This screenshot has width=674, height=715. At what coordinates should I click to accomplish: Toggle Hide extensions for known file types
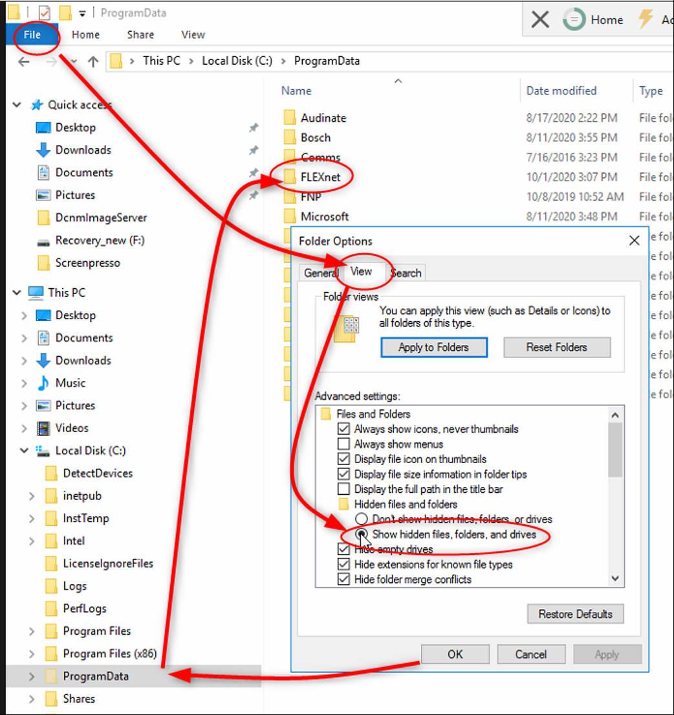click(344, 564)
